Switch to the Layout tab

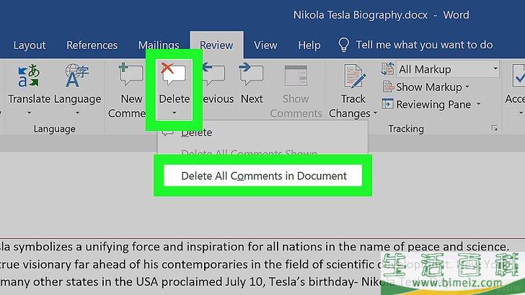click(x=30, y=45)
